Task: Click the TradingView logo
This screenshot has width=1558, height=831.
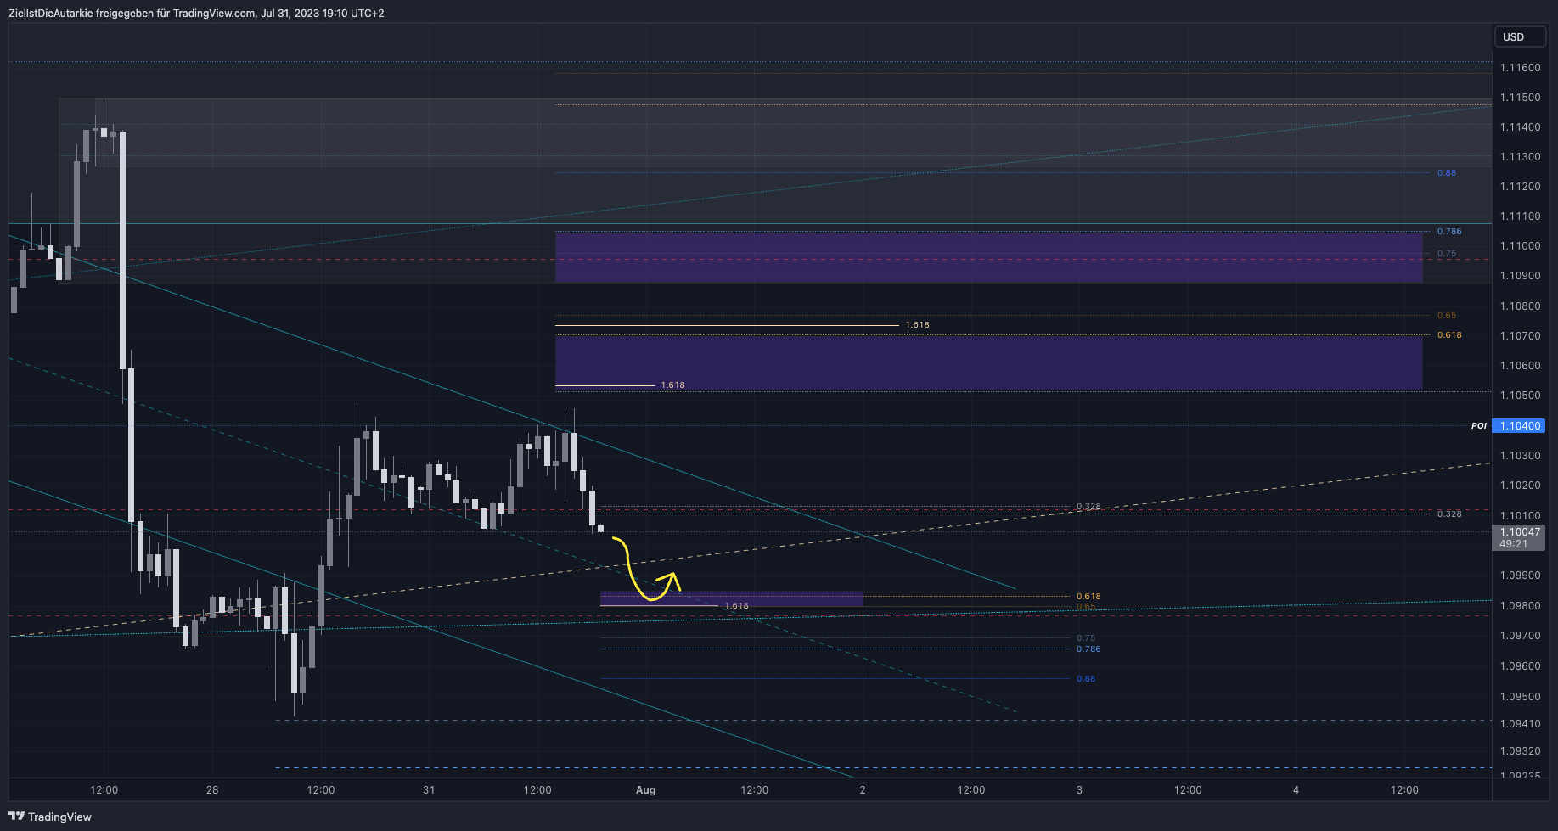Action: 50,817
